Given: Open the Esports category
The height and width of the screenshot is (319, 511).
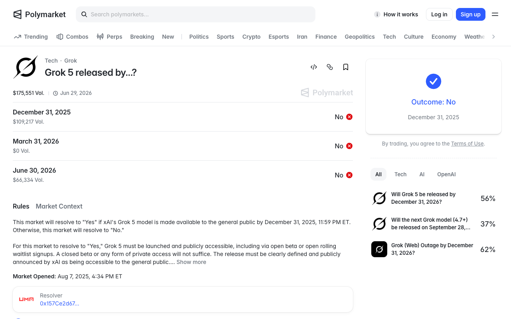Looking at the screenshot, I should pos(279,37).
